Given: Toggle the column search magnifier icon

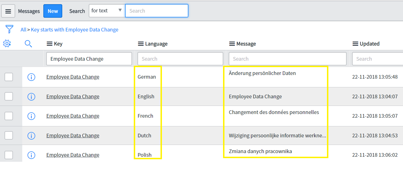Looking at the screenshot, I should pyautogui.click(x=28, y=44).
